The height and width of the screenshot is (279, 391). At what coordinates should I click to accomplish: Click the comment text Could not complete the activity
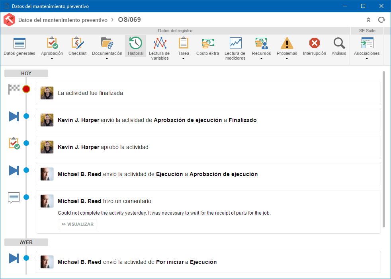click(x=164, y=213)
